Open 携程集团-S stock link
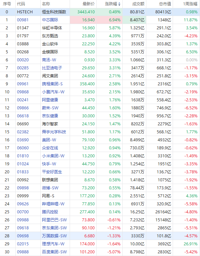200x256 pixels. pyautogui.click(x=52, y=84)
